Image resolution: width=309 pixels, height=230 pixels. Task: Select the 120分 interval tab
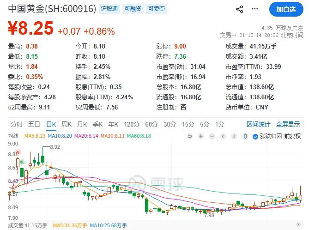132,124
